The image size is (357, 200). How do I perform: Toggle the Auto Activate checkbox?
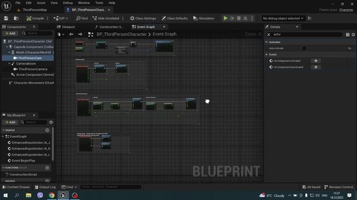point(304,48)
